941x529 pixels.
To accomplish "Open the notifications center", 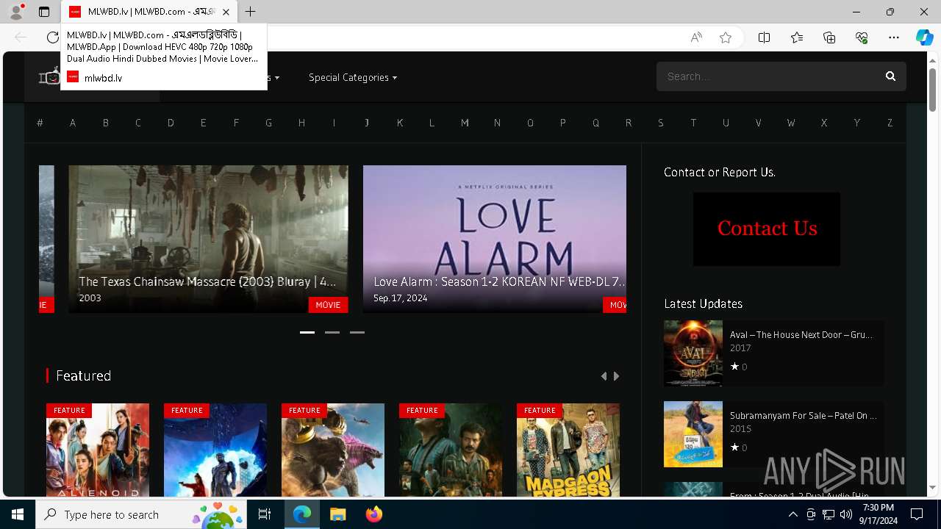I will (917, 514).
